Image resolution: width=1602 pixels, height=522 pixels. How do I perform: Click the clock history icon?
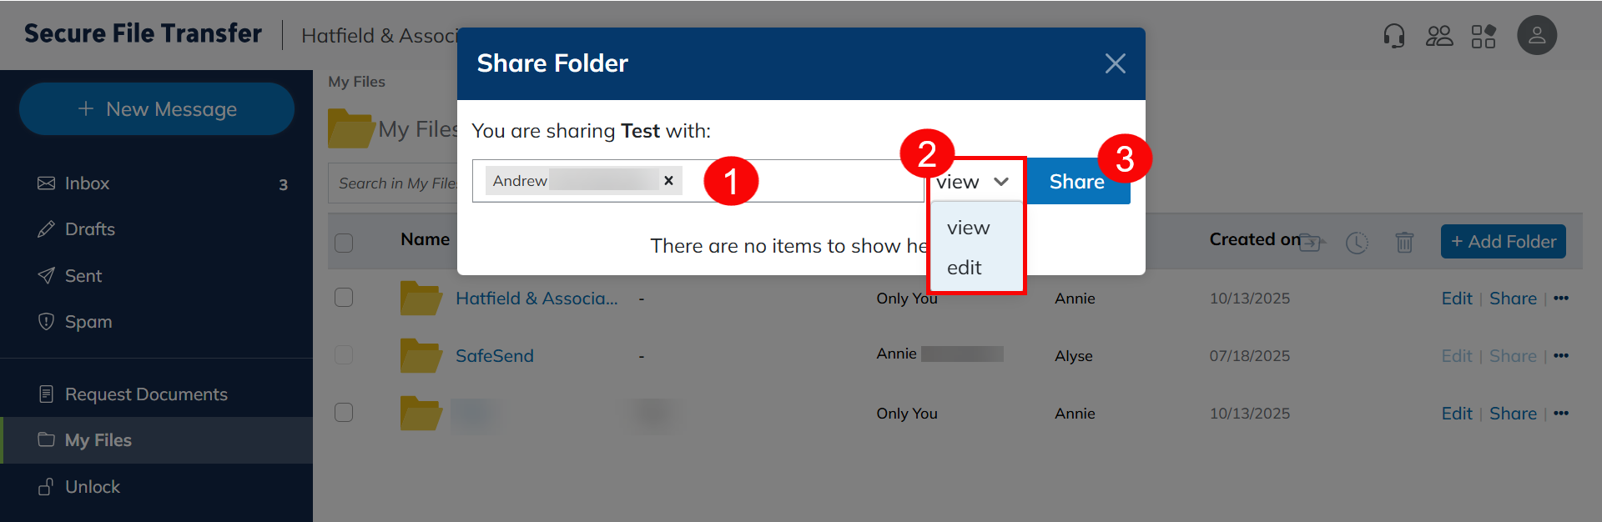(x=1357, y=243)
